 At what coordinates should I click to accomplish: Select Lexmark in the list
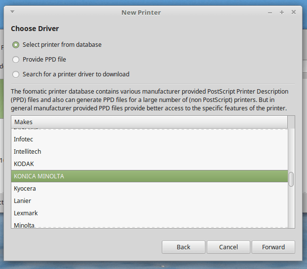[150, 213]
